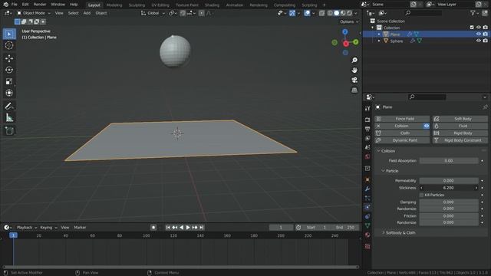
Task: Switch to the Modeling workspace tab
Action: coord(114,5)
